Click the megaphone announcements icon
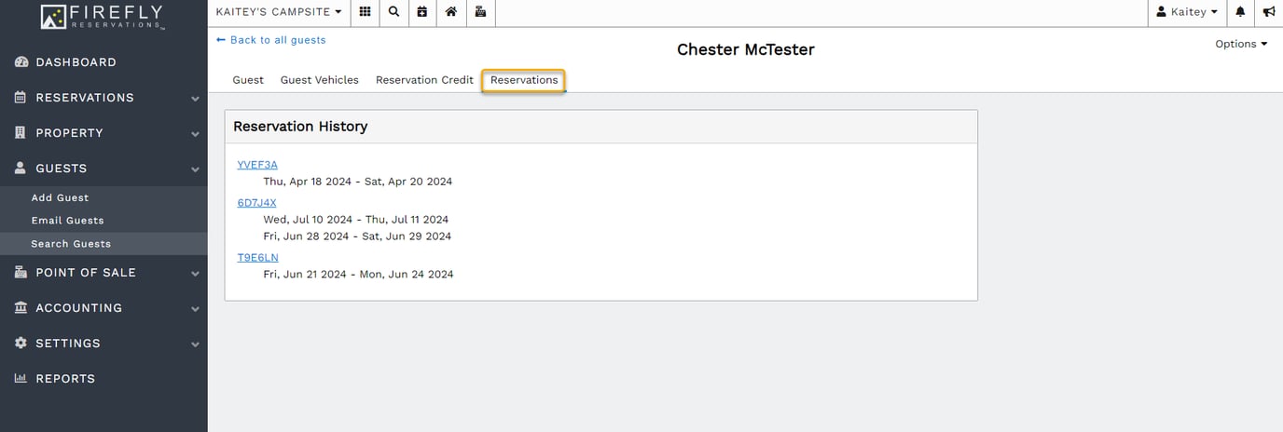This screenshot has height=432, width=1283. [x=1268, y=12]
